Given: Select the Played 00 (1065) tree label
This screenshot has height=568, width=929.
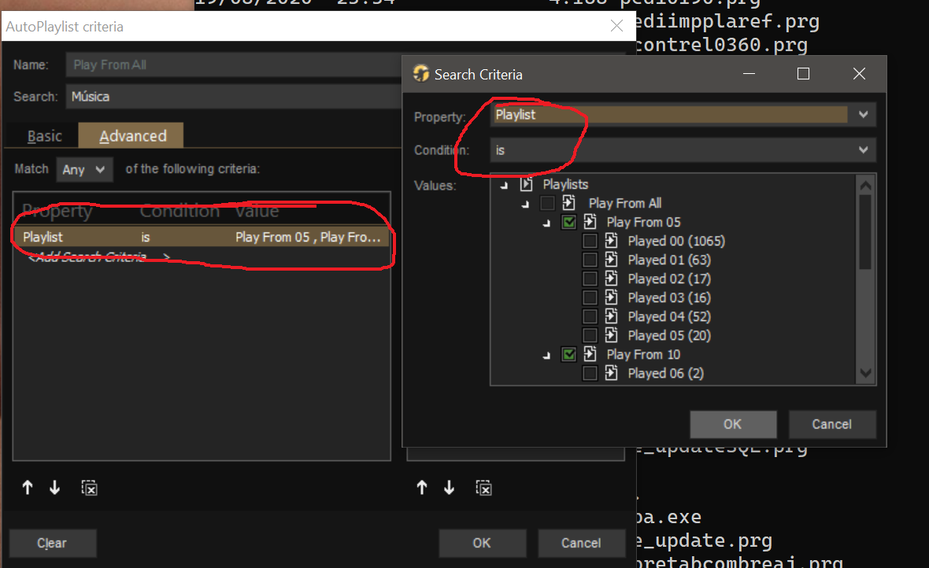Looking at the screenshot, I should click(x=676, y=241).
